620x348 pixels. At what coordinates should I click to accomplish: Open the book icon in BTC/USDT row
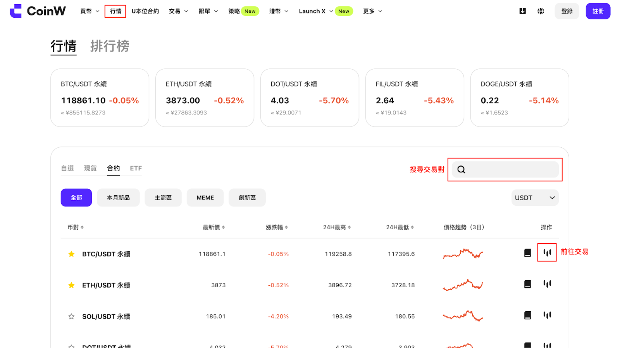coord(527,253)
